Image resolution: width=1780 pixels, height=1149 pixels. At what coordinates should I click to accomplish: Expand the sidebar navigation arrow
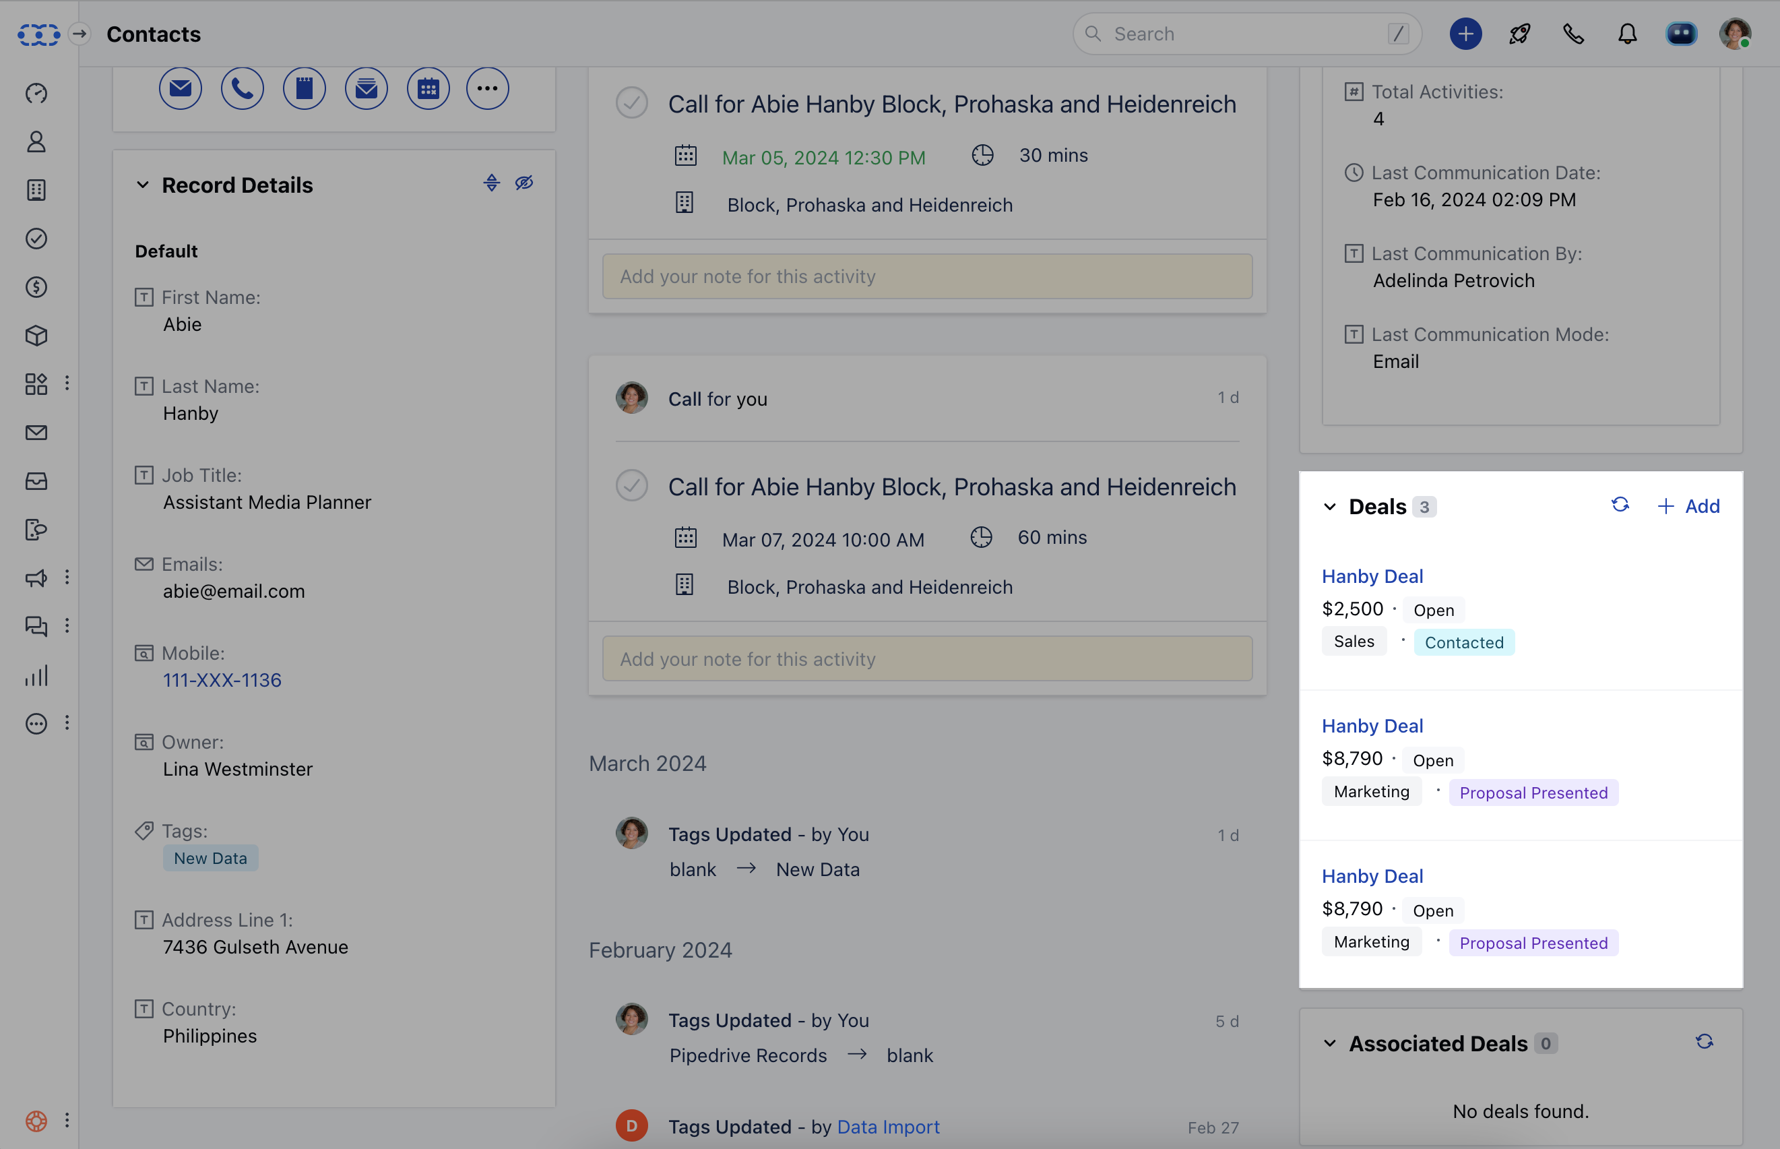coord(80,34)
